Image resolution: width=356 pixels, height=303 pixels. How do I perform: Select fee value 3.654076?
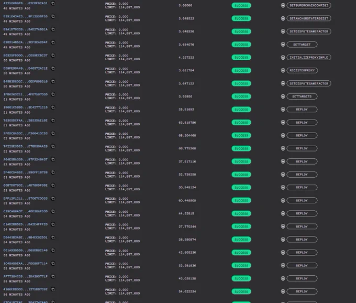(186, 45)
